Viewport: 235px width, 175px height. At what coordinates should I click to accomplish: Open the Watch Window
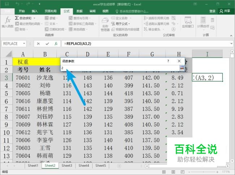188,22
